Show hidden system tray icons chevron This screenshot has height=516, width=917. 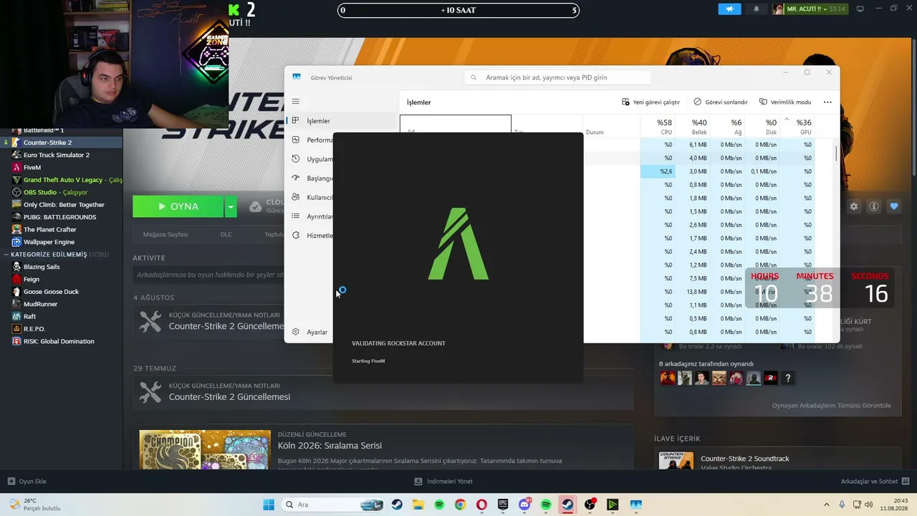[x=826, y=505]
